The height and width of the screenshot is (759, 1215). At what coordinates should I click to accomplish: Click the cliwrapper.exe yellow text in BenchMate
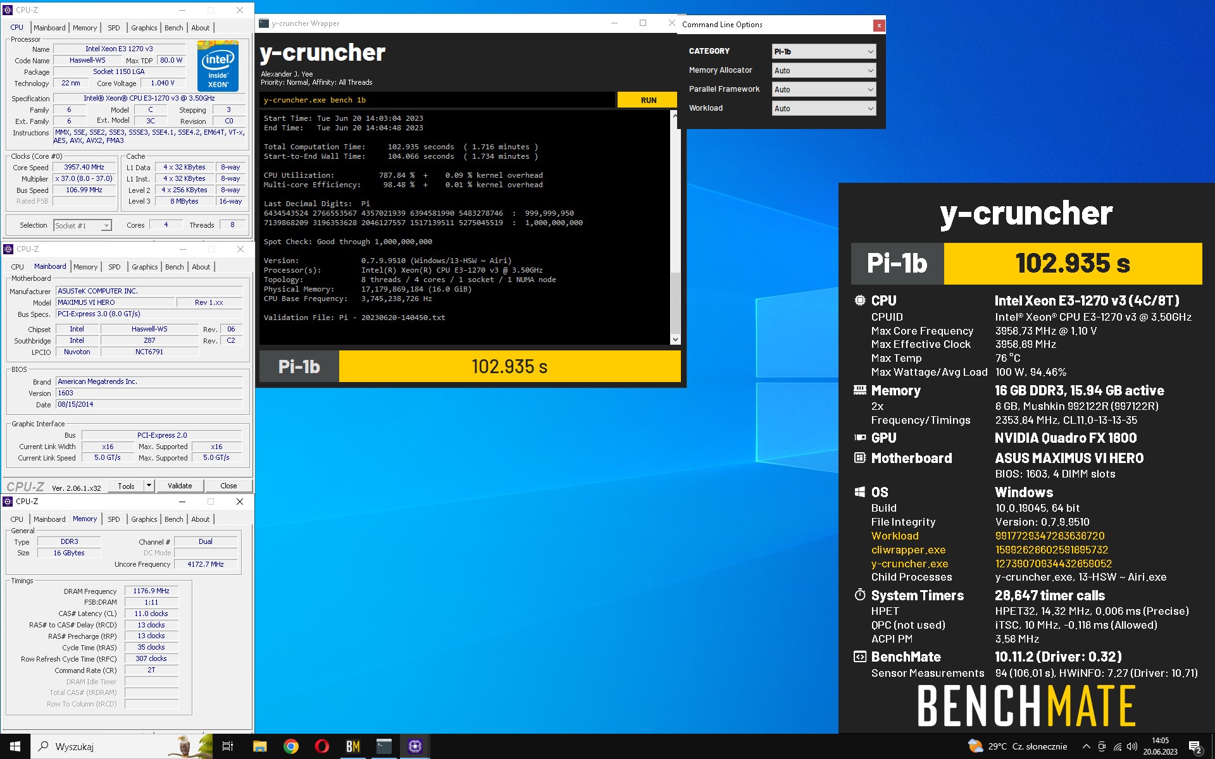pos(908,550)
